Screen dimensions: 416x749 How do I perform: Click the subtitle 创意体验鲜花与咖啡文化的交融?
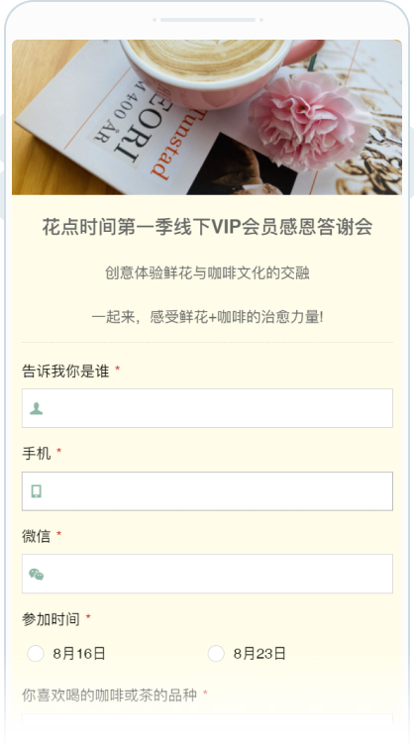tap(207, 273)
